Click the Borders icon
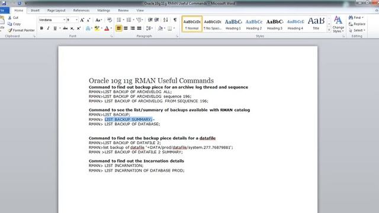 click(x=170, y=28)
